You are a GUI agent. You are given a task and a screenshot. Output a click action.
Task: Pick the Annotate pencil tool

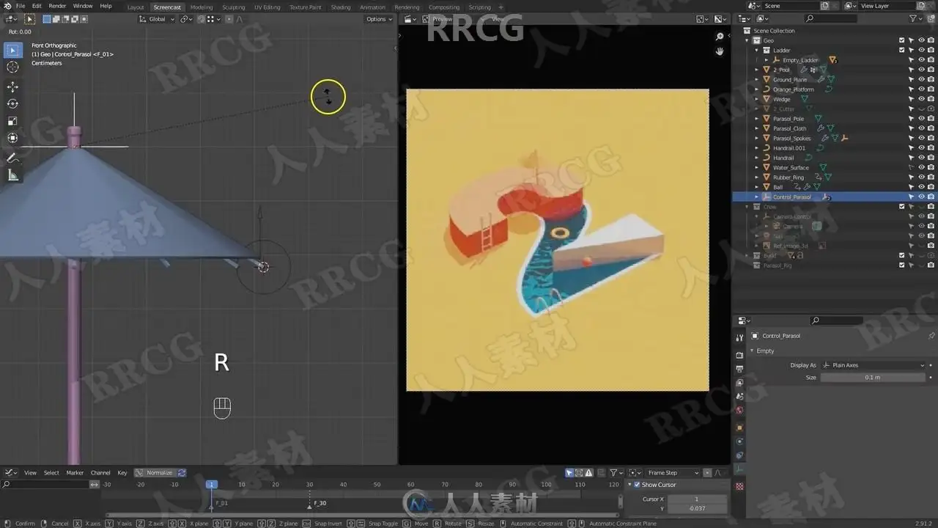(x=12, y=158)
